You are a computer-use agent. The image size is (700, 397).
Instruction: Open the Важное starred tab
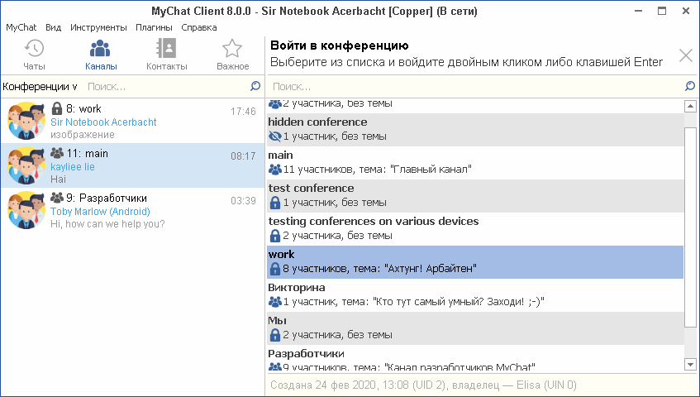click(x=232, y=55)
